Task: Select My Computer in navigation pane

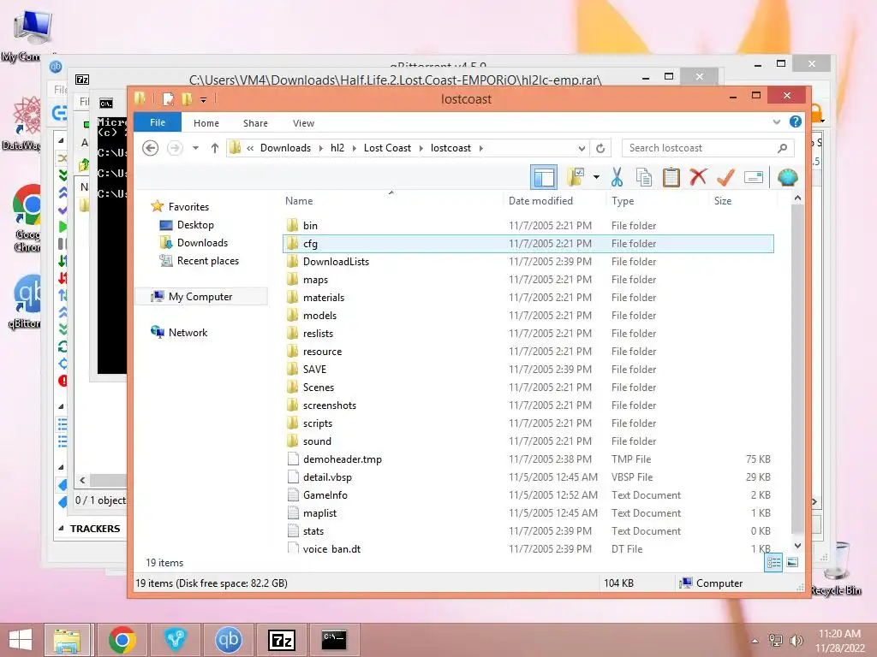Action: point(200,297)
